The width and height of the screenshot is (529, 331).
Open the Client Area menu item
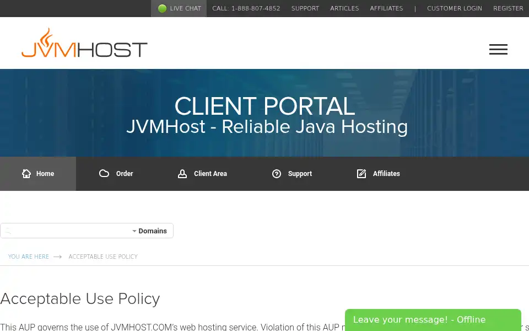pos(202,174)
